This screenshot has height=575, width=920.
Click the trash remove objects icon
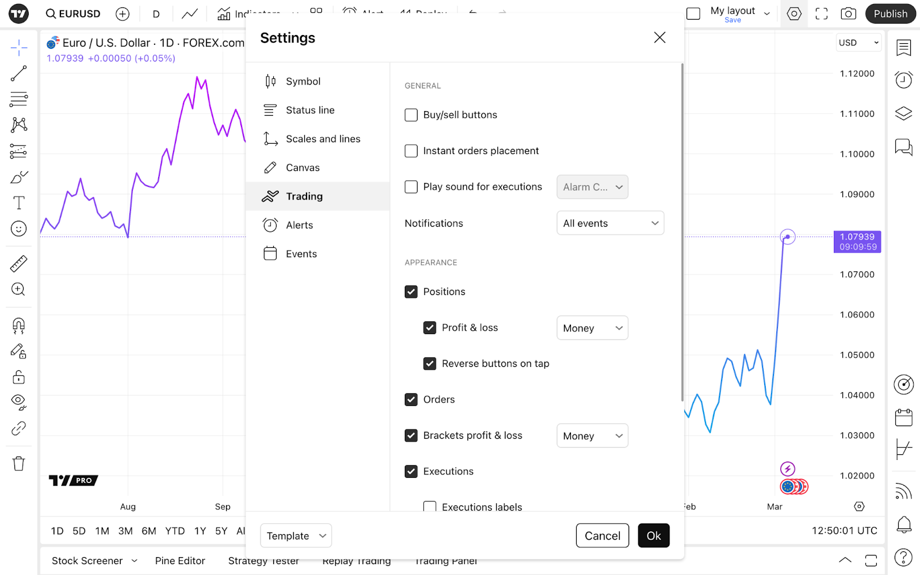(x=18, y=463)
